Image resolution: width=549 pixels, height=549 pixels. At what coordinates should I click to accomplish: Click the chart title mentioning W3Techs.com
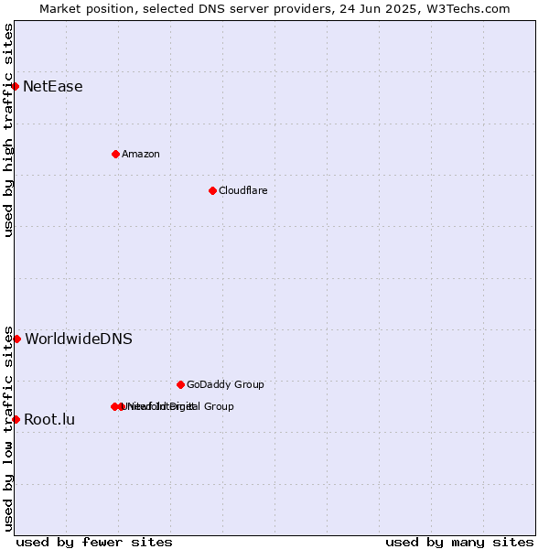tap(274, 9)
